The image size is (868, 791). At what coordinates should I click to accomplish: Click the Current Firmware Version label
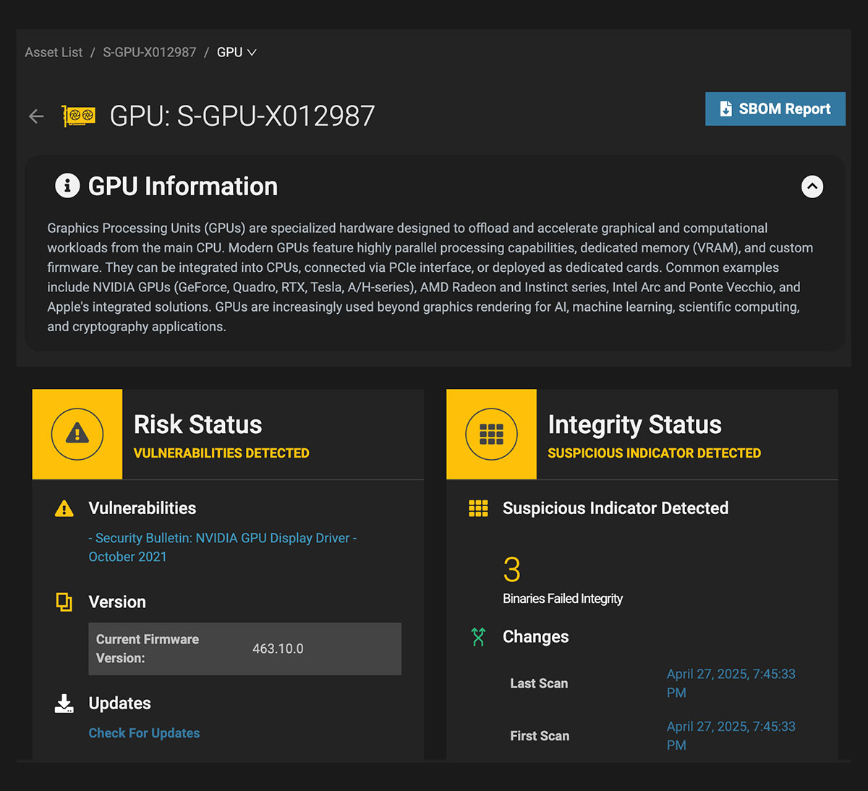coord(148,649)
